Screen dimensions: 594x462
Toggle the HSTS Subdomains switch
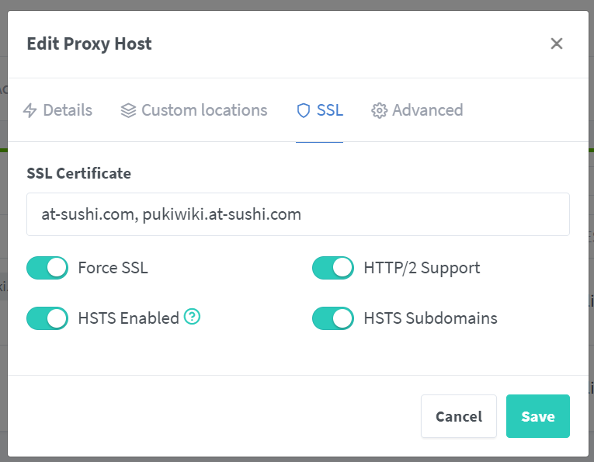333,318
